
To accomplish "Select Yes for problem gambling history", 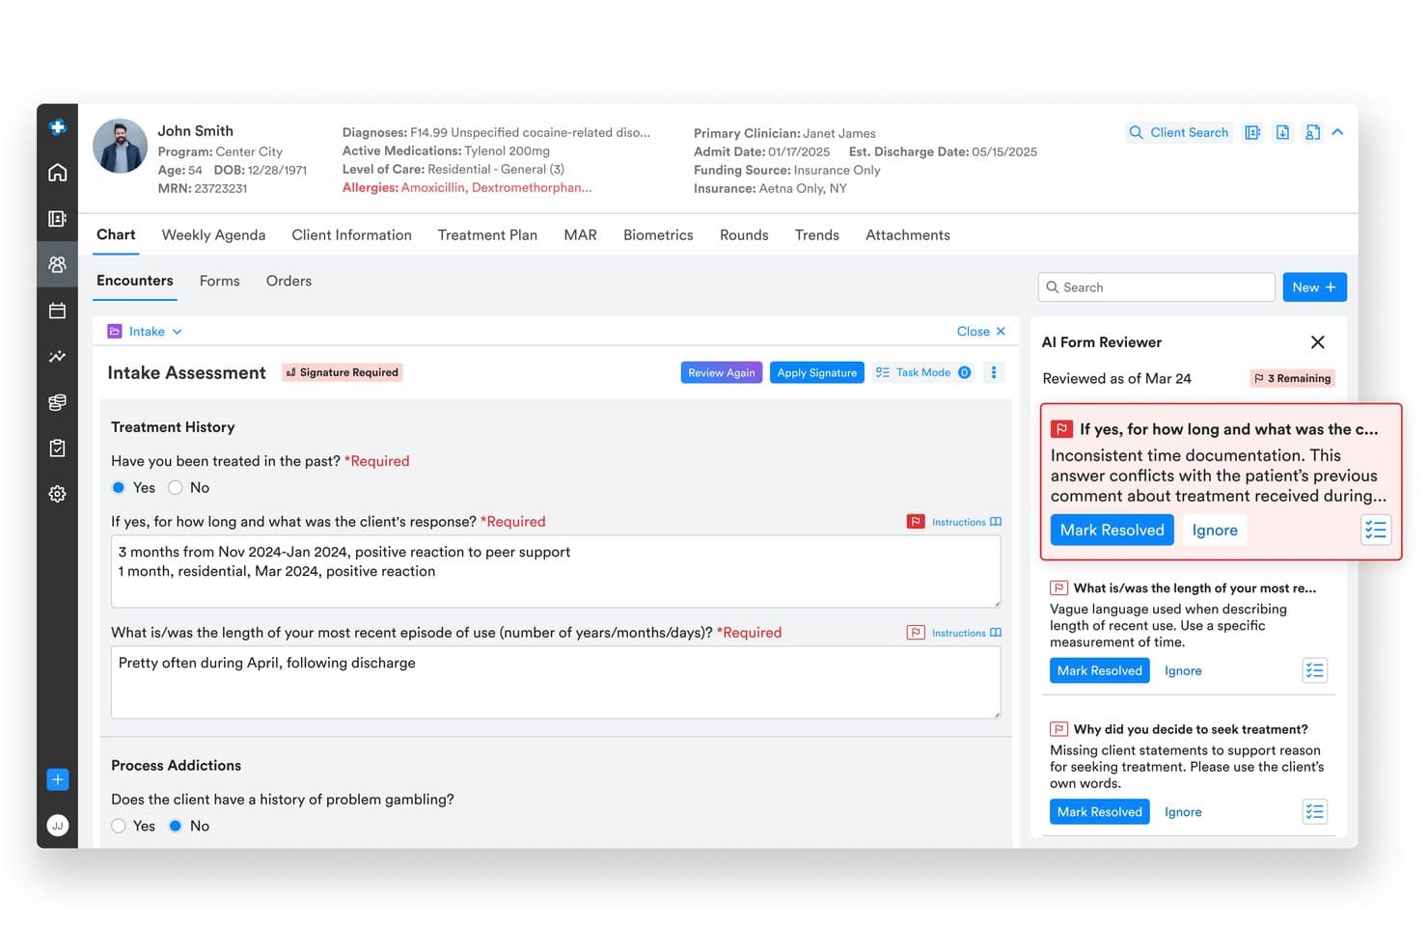I will click(x=119, y=827).
